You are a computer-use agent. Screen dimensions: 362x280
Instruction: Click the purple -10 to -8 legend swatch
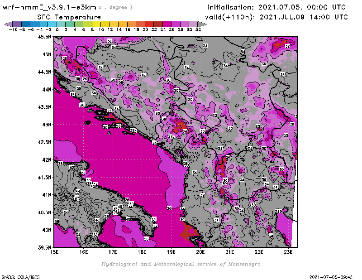tap(17, 24)
